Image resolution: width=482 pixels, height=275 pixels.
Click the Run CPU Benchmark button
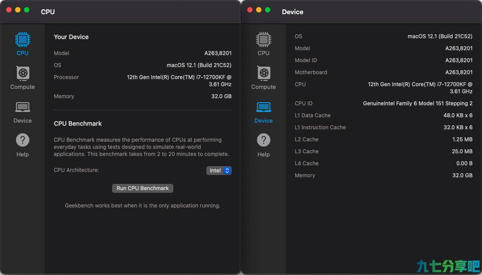[143, 188]
